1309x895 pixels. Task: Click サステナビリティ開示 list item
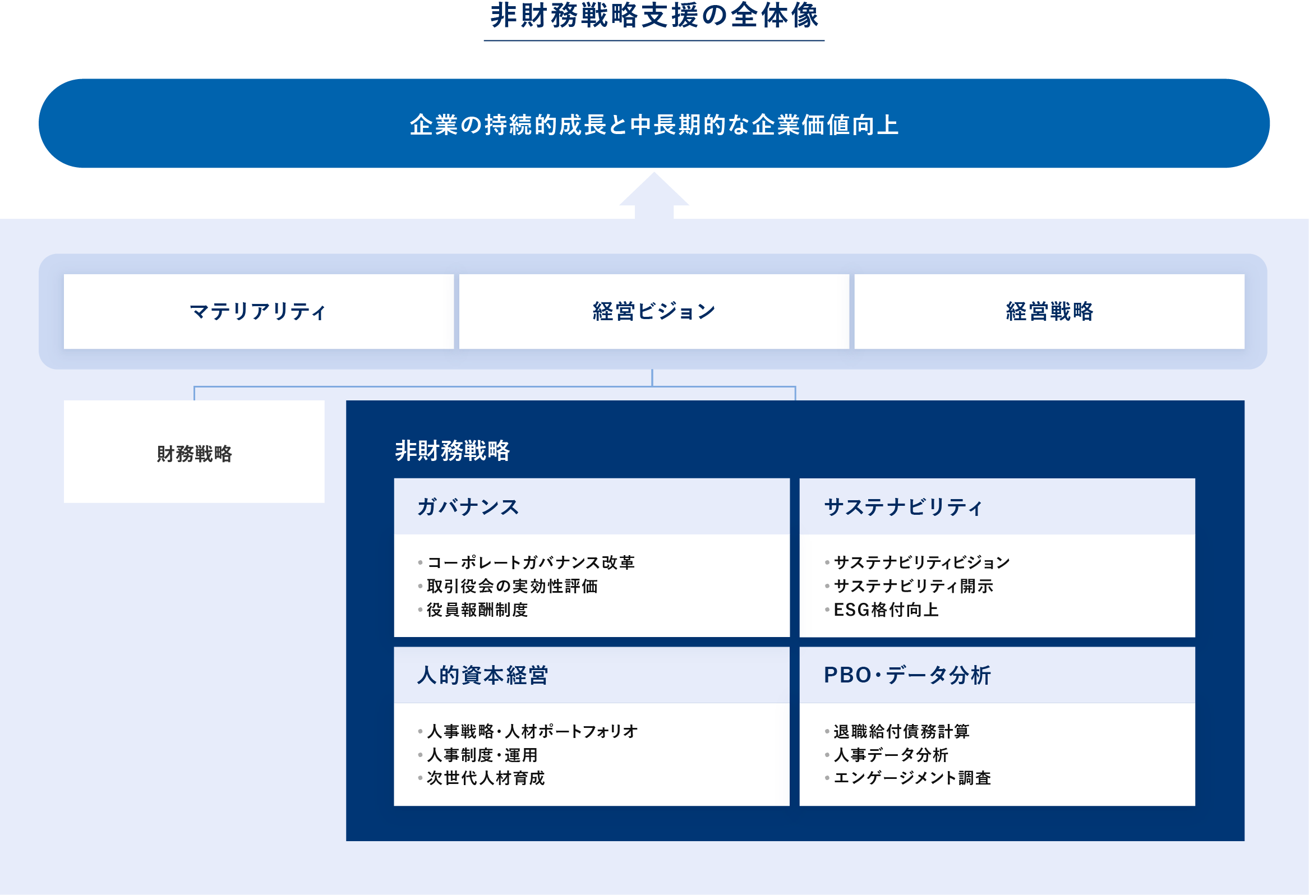click(913, 586)
